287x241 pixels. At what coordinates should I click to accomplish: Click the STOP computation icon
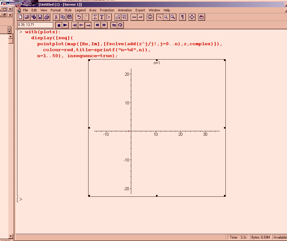(150, 17)
